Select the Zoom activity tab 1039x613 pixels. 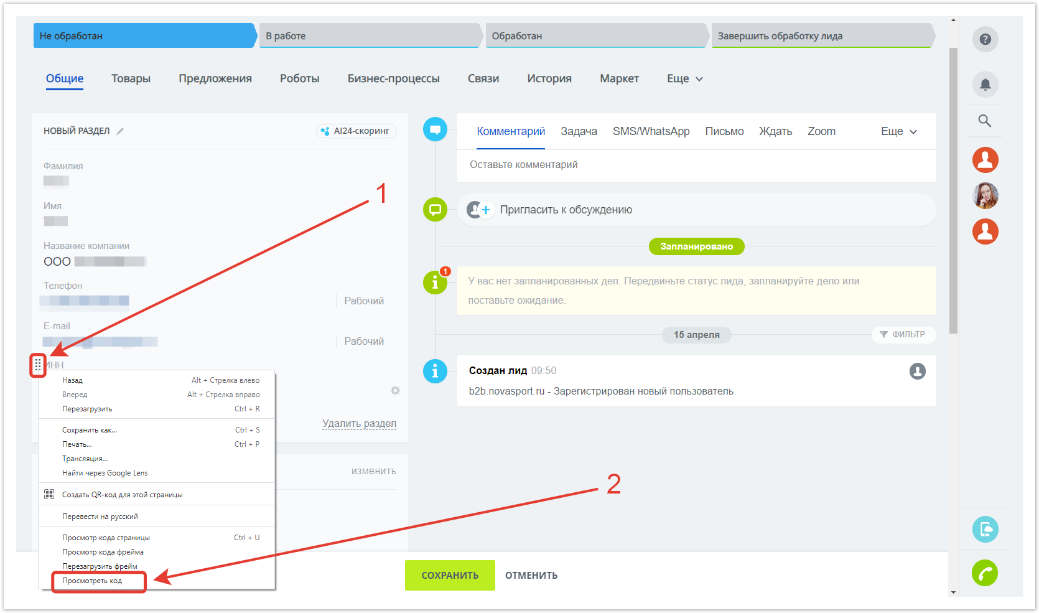[x=821, y=131]
